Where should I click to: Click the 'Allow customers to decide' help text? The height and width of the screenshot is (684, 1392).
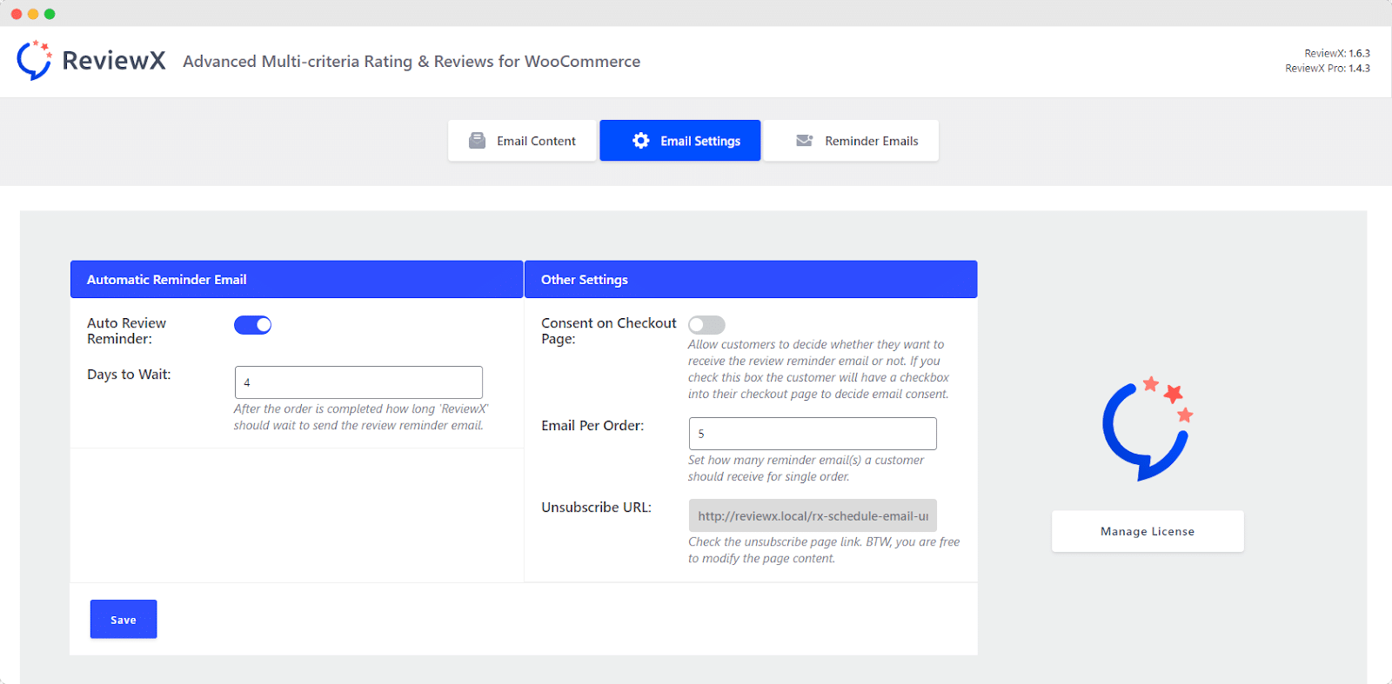[x=819, y=369]
